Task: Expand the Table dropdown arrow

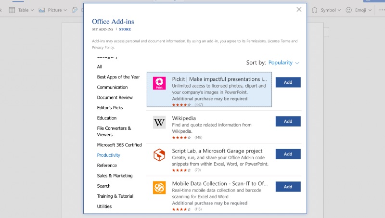Action: pos(32,10)
